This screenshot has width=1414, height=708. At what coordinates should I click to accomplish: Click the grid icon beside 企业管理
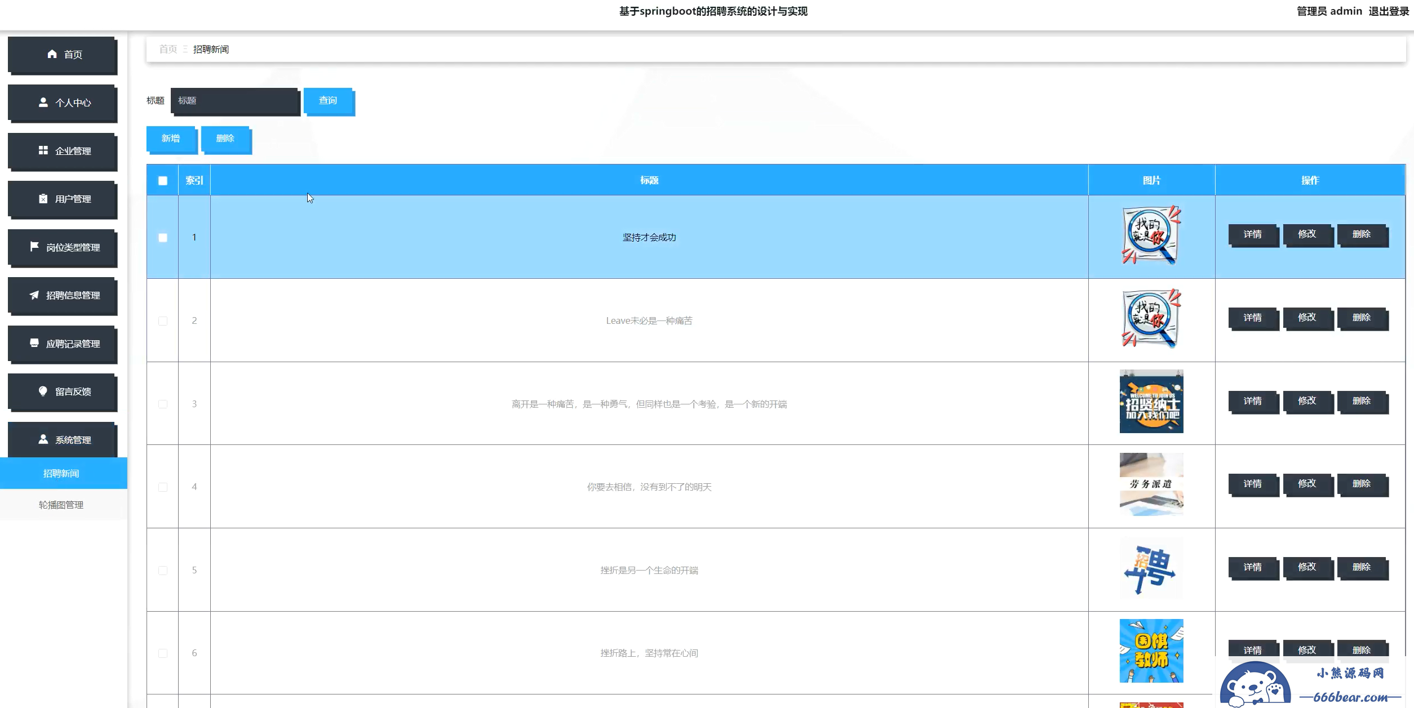(43, 150)
